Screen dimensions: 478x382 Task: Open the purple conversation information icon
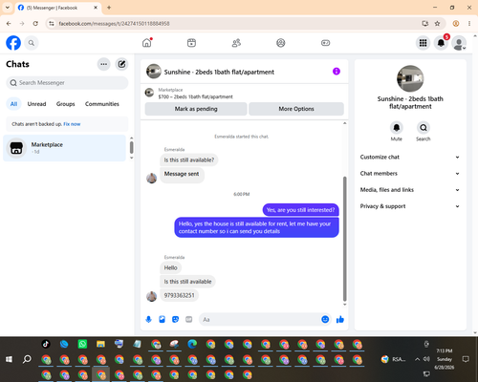coord(337,72)
